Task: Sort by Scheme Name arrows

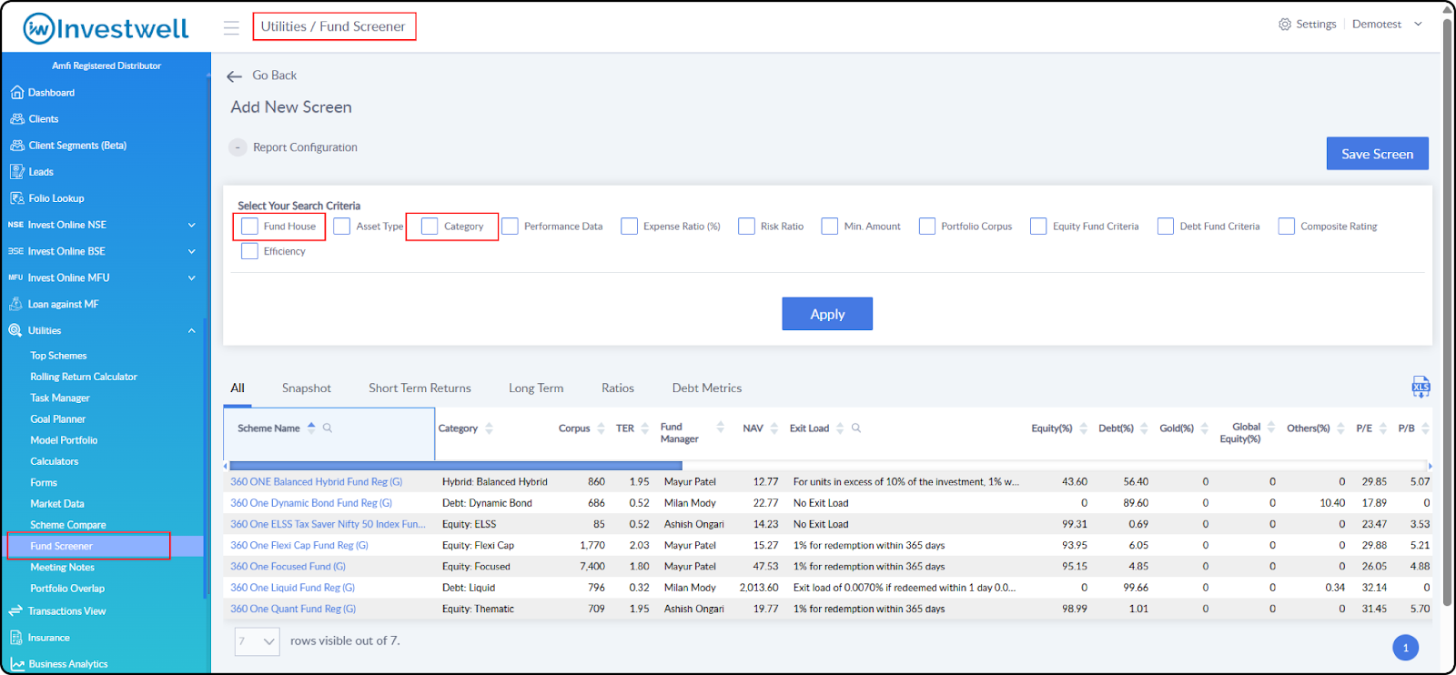Action: (x=311, y=428)
